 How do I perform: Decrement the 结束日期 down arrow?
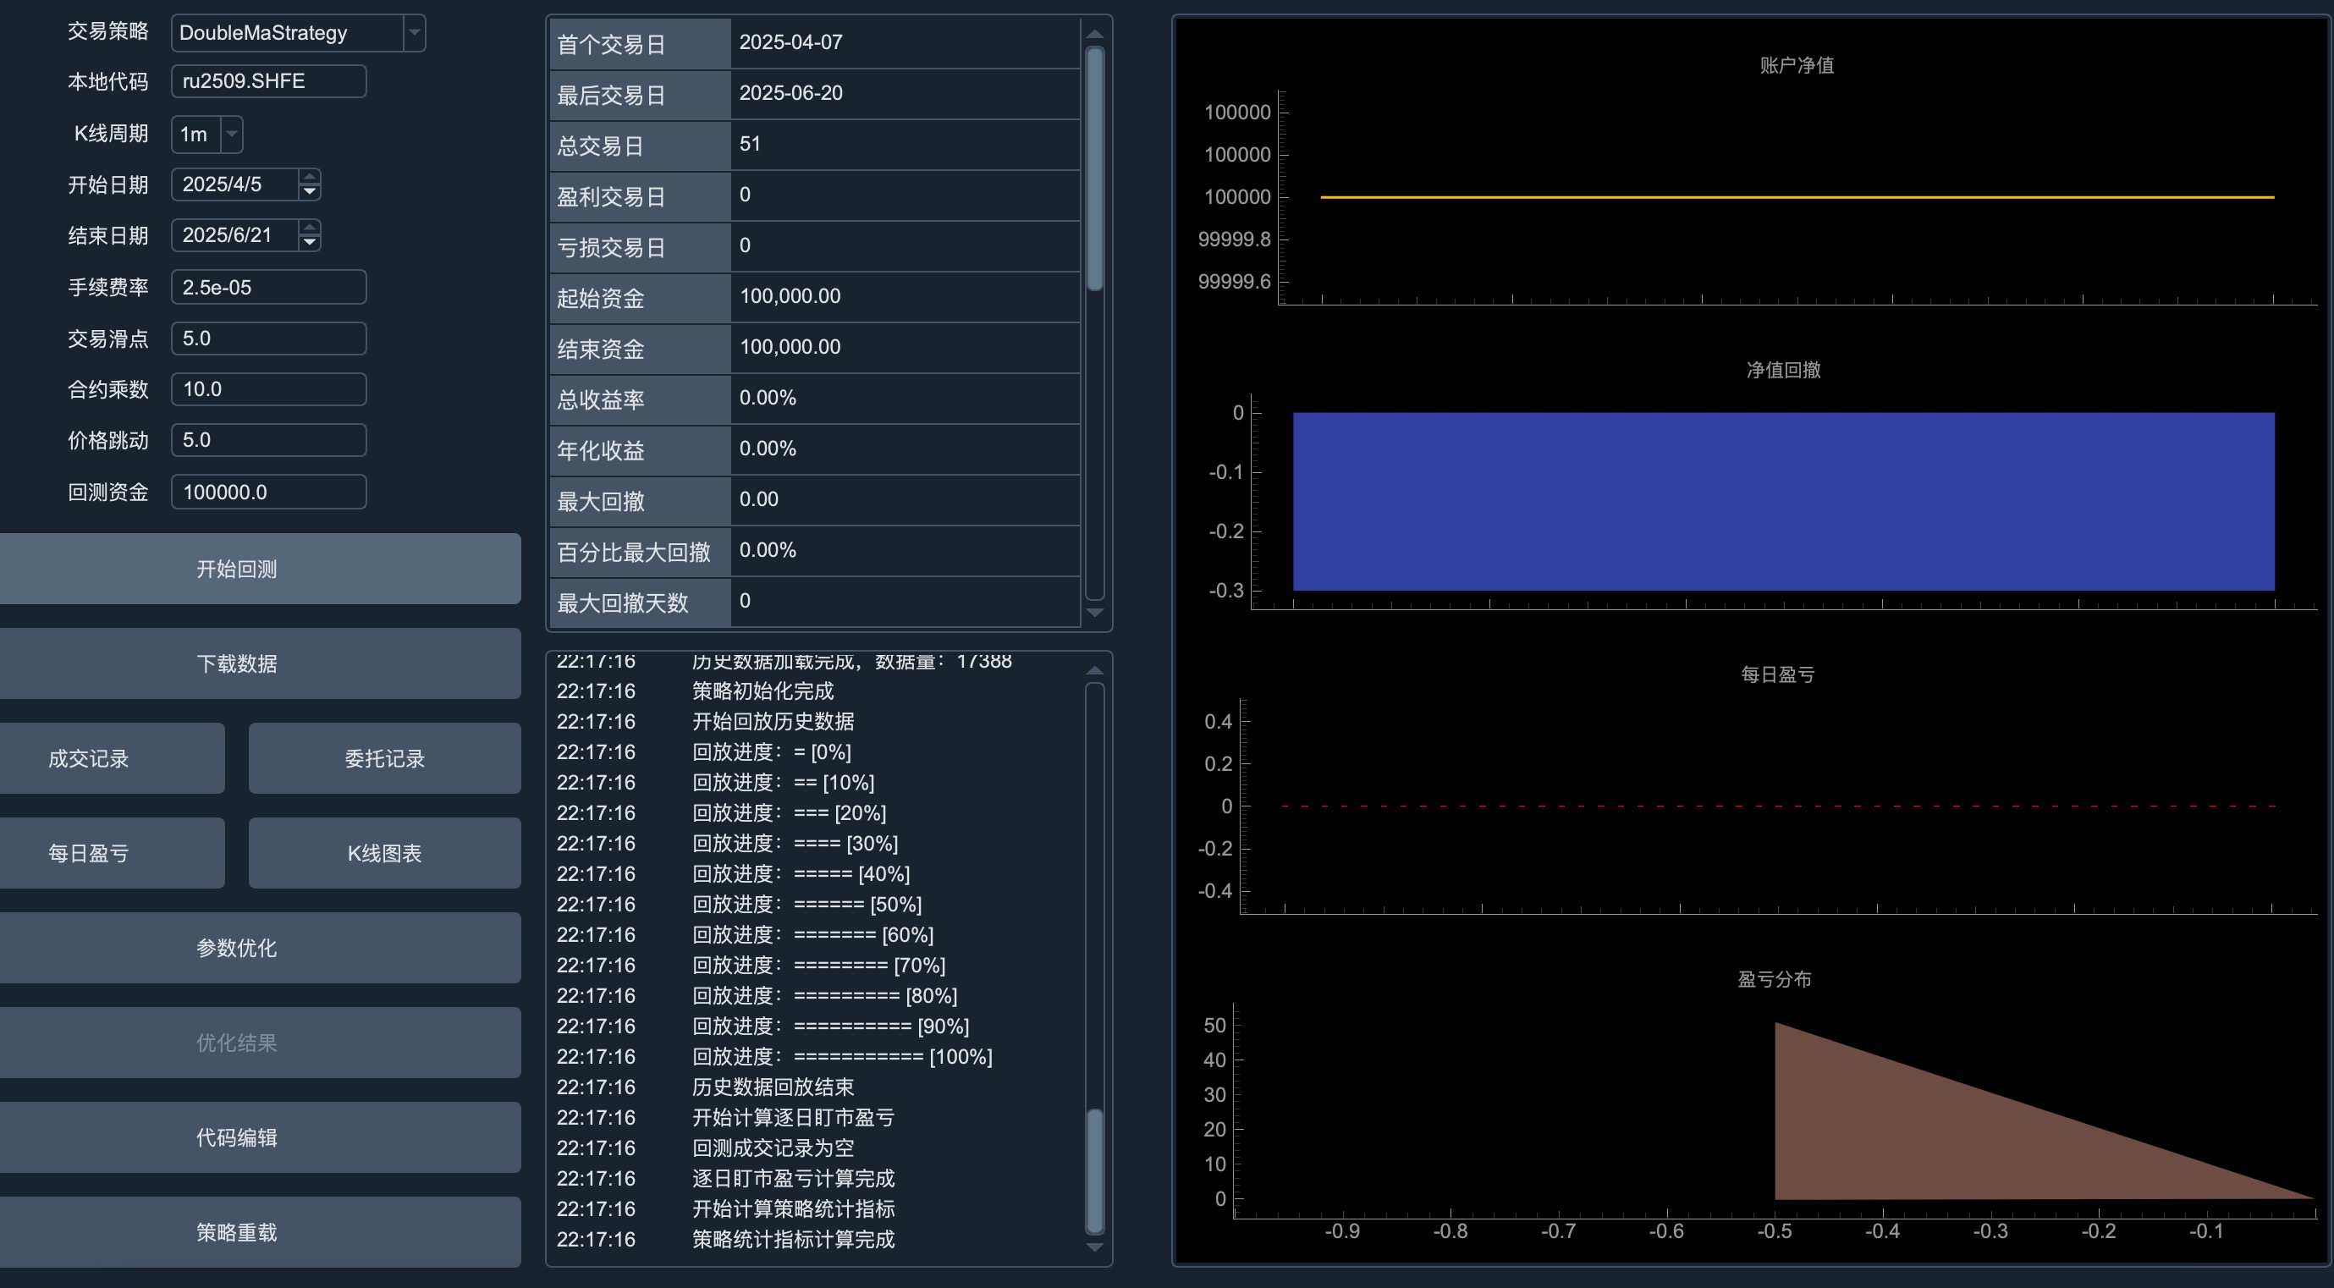[310, 243]
